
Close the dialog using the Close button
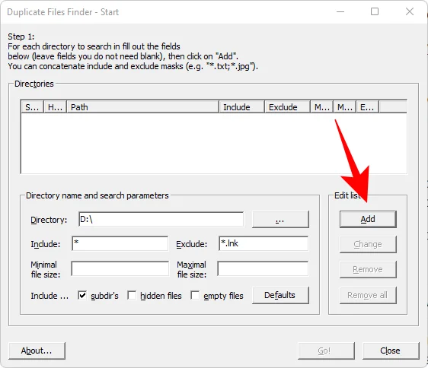click(391, 351)
